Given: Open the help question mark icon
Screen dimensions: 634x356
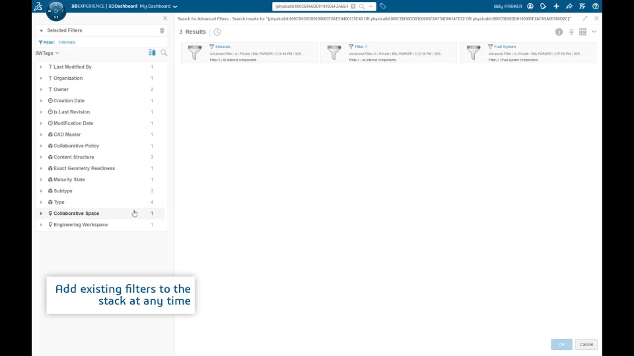Looking at the screenshot, I should (595, 7).
